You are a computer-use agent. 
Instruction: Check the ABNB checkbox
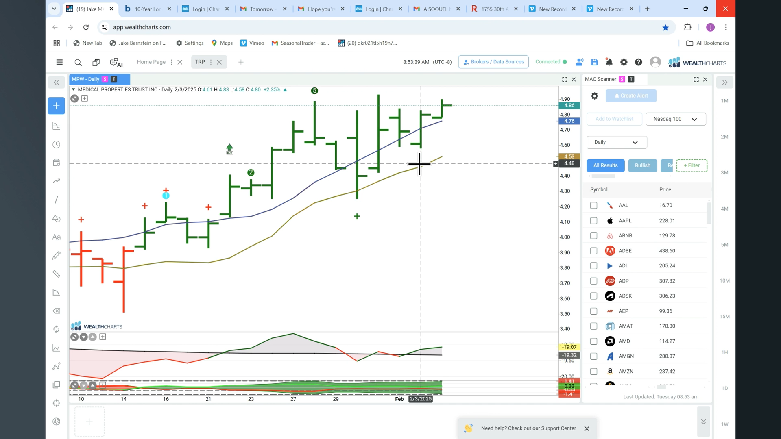click(x=594, y=236)
